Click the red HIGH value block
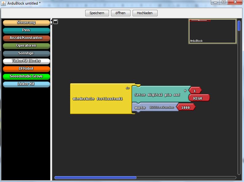This screenshot has height=182, width=244. click(x=198, y=98)
